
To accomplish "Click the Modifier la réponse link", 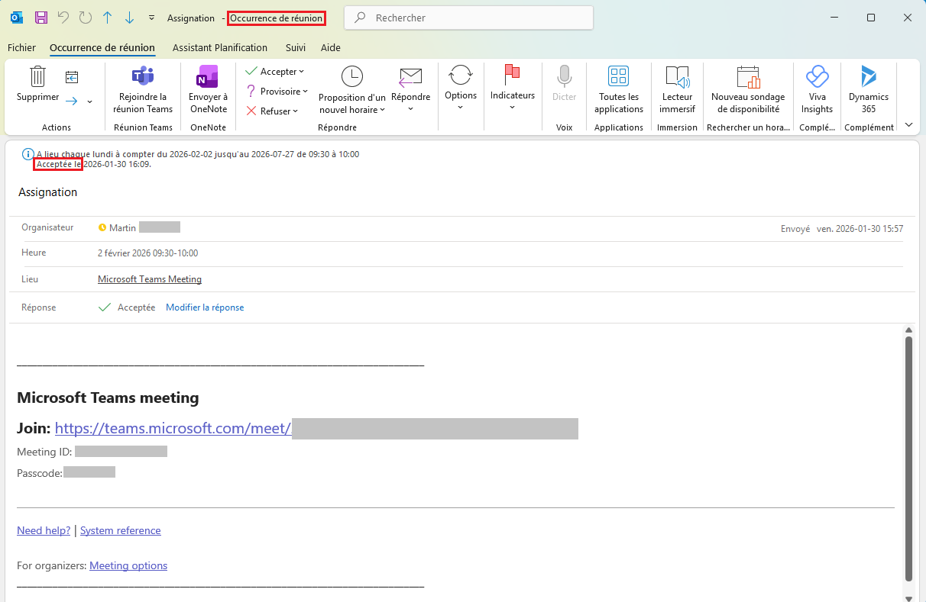I will (x=205, y=307).
